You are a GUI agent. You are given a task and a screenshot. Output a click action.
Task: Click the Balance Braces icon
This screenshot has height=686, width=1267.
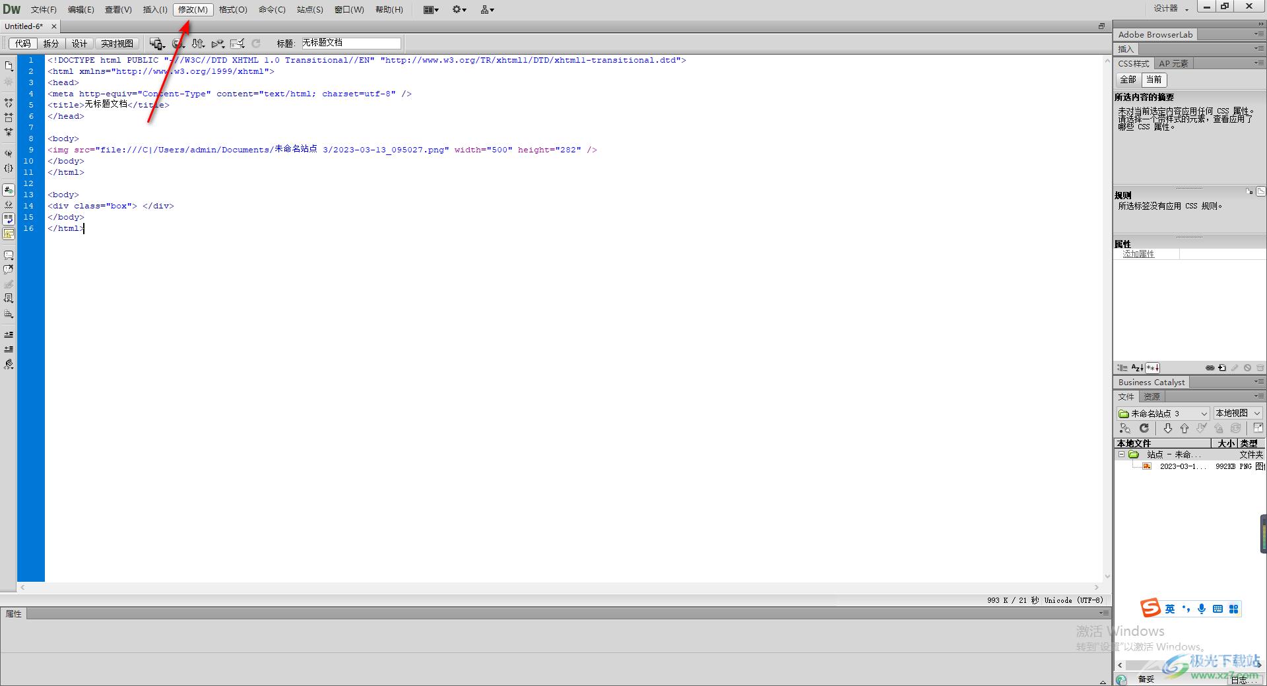click(9, 168)
